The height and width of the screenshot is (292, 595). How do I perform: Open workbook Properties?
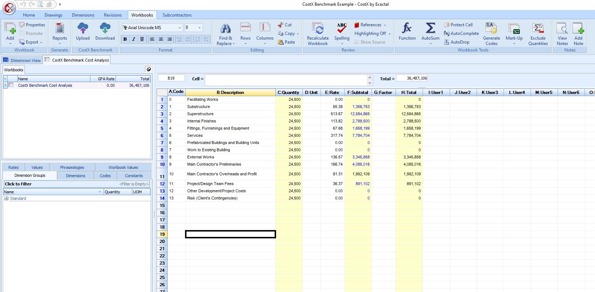[32, 25]
